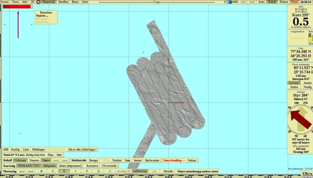The width and height of the screenshot is (313, 178).
Task: Toggle Høyre relief lighting direction
Action: [x=46, y=160]
